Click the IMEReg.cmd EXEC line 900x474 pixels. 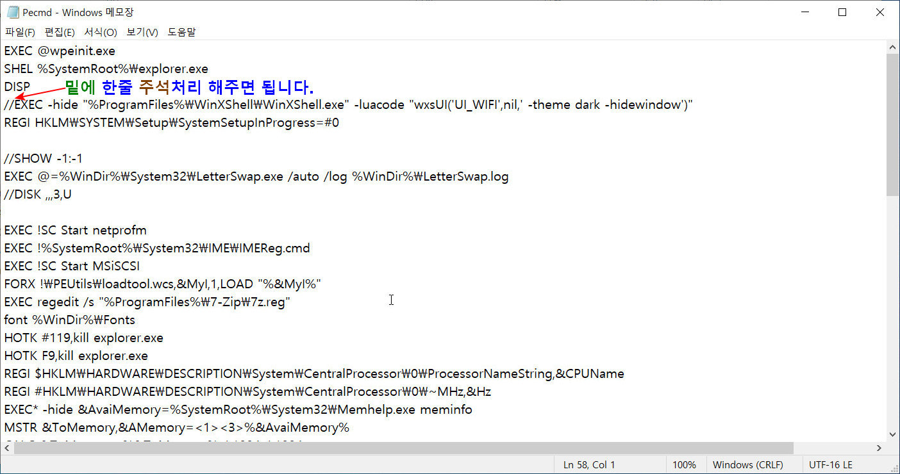point(157,248)
